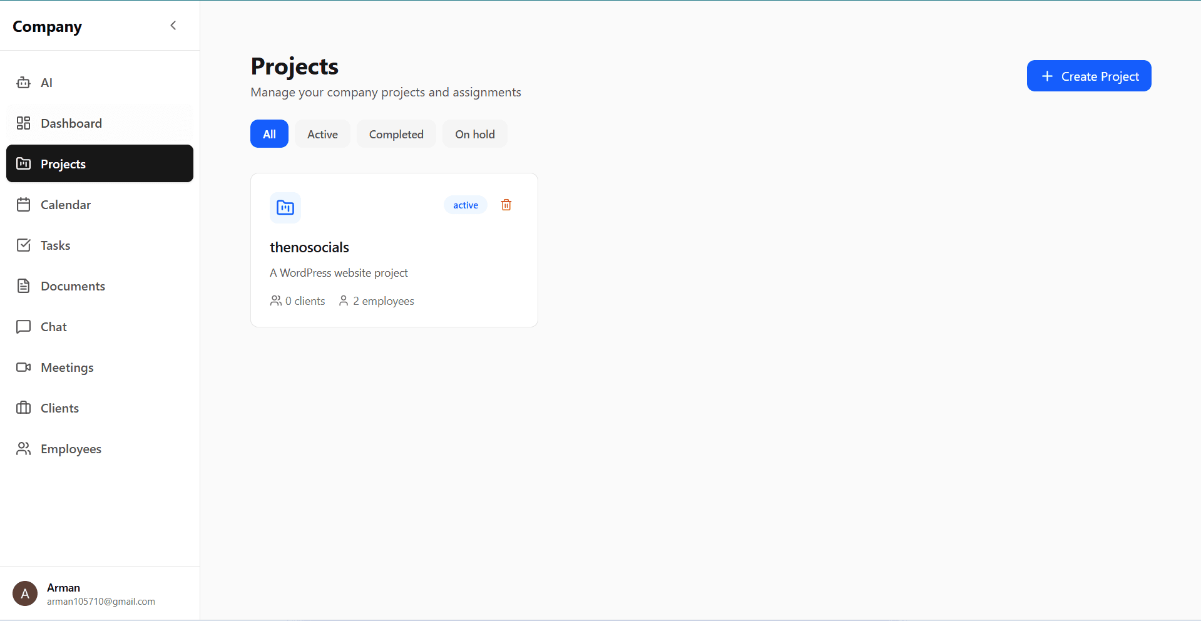Toggle the All projects filter
Viewport: 1201px width, 621px height.
coord(269,133)
